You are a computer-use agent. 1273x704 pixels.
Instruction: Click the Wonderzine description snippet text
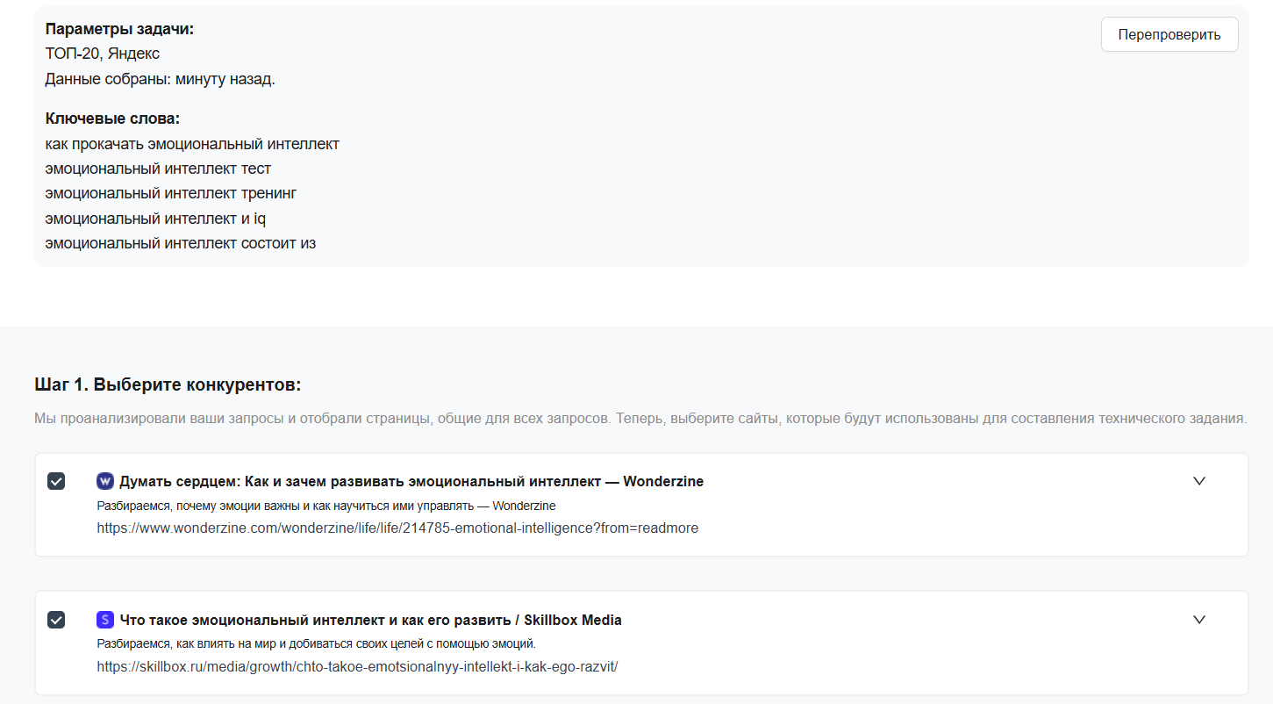point(325,506)
